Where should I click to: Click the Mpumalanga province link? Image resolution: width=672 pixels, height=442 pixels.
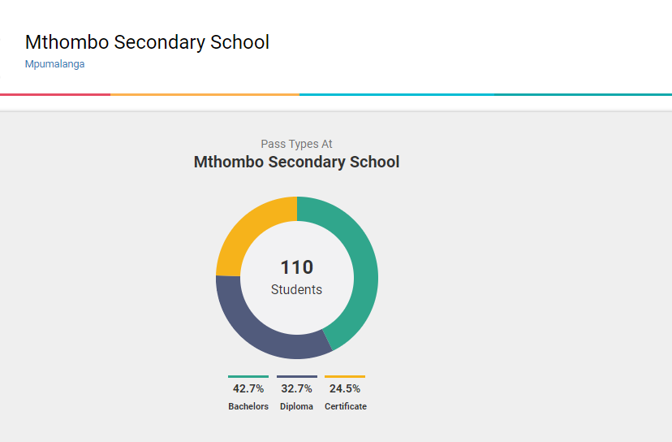pyautogui.click(x=54, y=64)
